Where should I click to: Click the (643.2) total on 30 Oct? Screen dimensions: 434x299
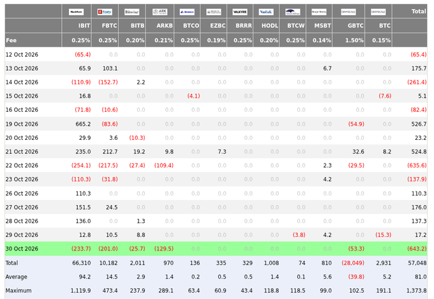click(x=417, y=249)
